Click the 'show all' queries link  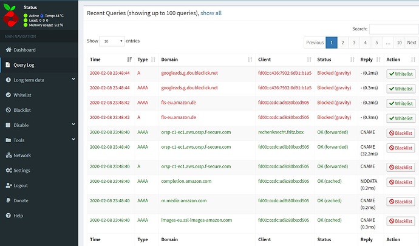click(x=211, y=12)
